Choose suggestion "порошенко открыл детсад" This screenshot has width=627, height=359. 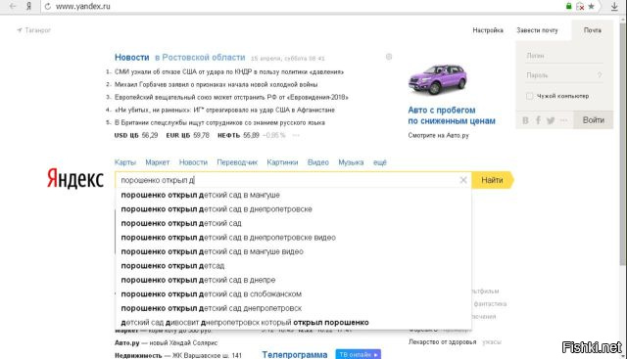tap(172, 266)
